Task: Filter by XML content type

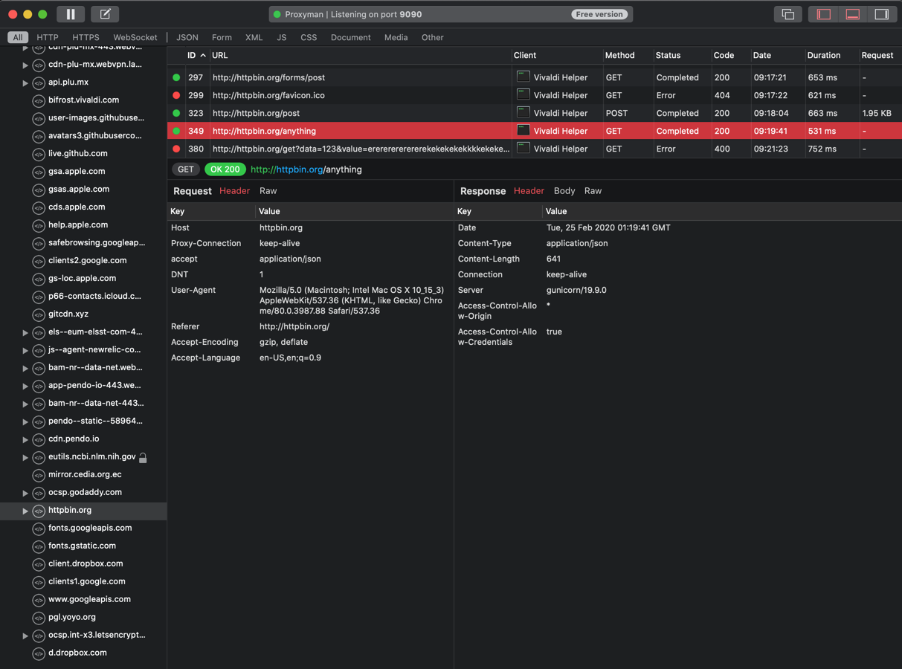Action: tap(254, 37)
